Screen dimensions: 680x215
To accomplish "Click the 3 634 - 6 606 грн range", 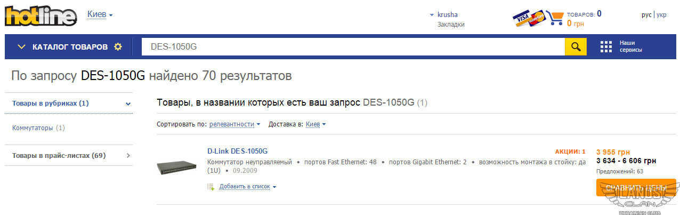I will click(x=626, y=161).
